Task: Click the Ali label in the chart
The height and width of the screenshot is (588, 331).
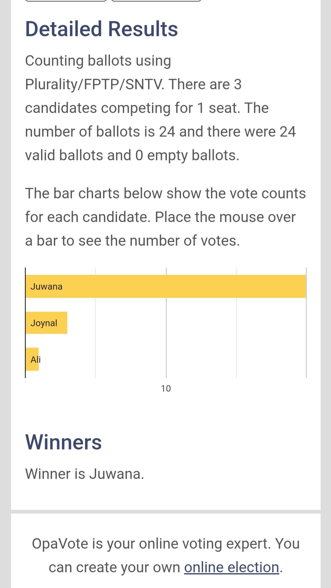Action: tap(35, 359)
